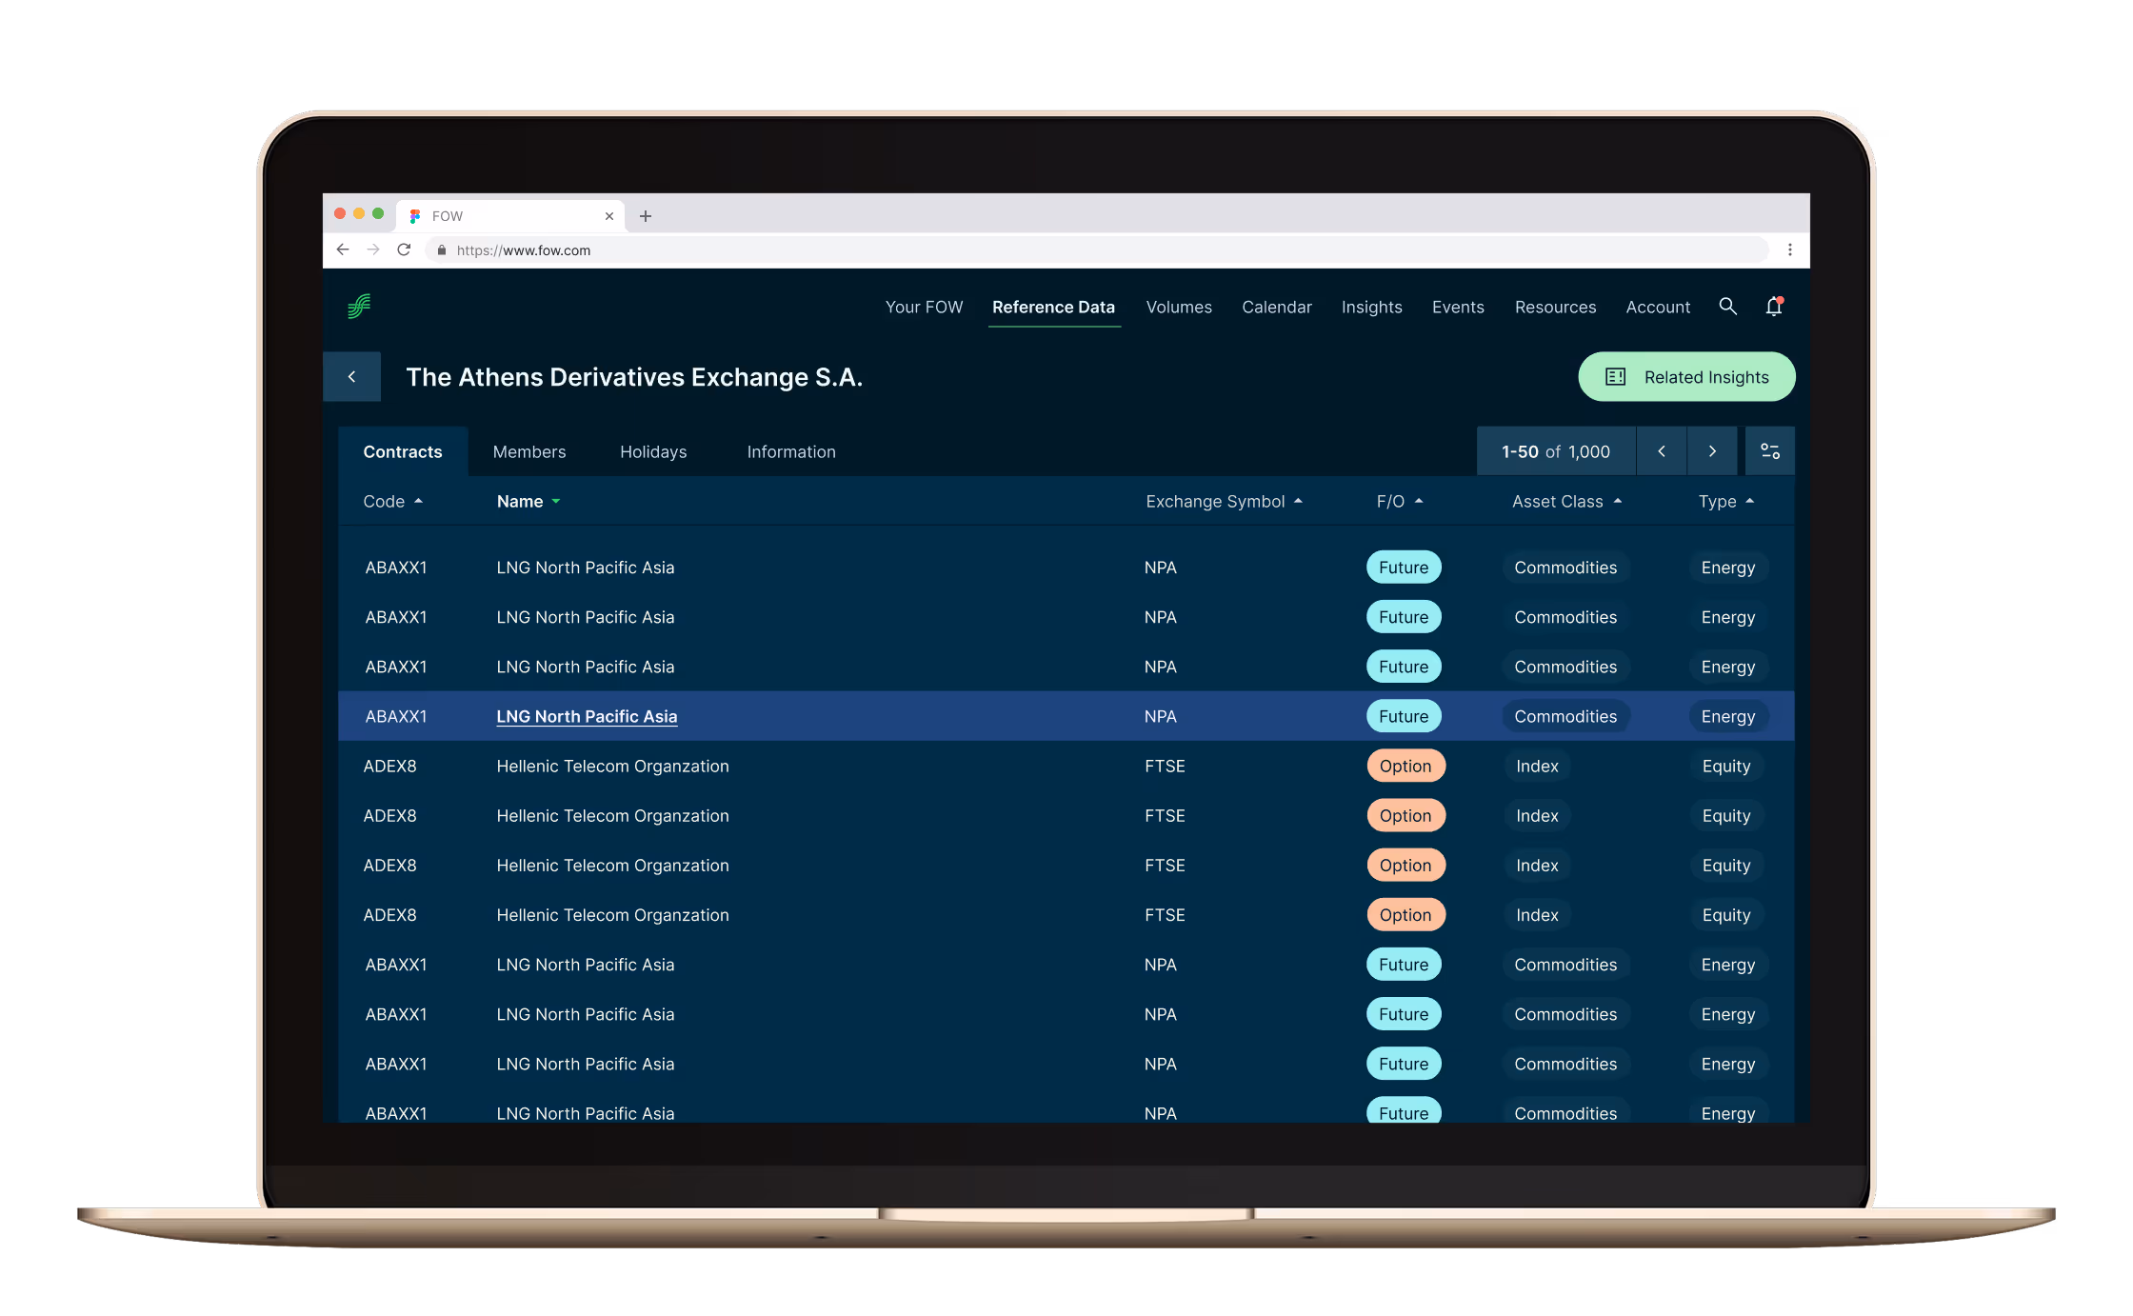2133x1316 pixels.
Task: Open underlined LNG North Pacific Asia link
Action: [587, 717]
